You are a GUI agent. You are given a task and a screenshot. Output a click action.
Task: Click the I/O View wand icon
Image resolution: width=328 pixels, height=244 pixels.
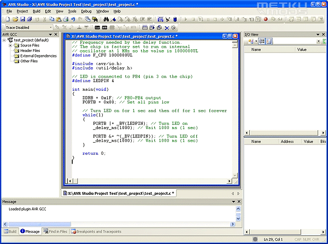[x=250, y=41]
